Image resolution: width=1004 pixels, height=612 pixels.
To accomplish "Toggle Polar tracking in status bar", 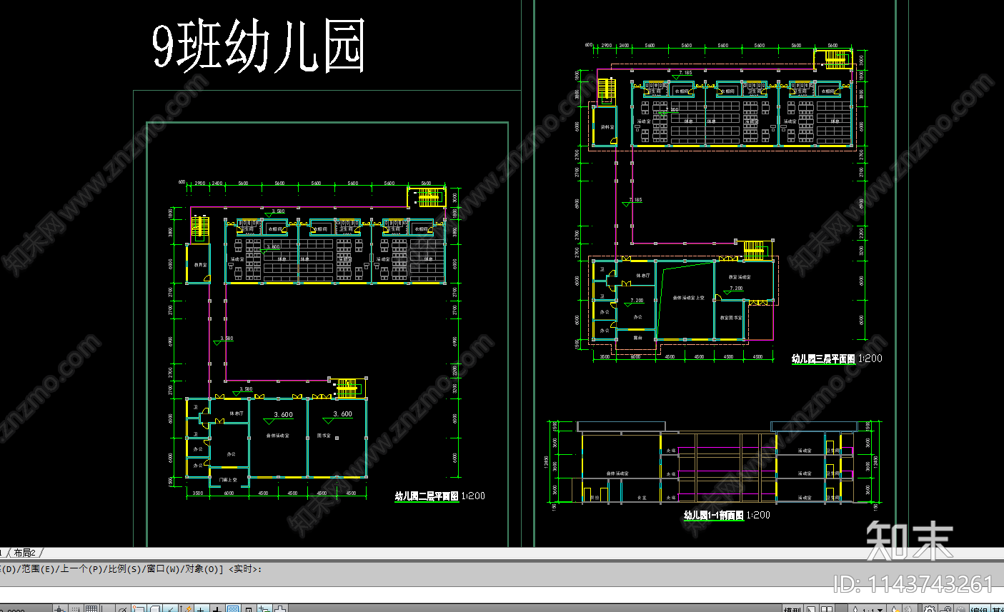I will pyautogui.click(x=122, y=608).
